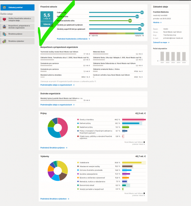The image size is (191, 206).
Task: Select the Mestské kultúrne stredisko row
Action: coord(65,76)
